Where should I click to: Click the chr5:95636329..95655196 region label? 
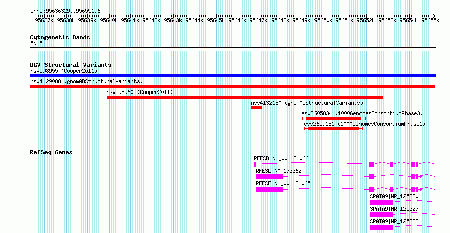(x=65, y=11)
